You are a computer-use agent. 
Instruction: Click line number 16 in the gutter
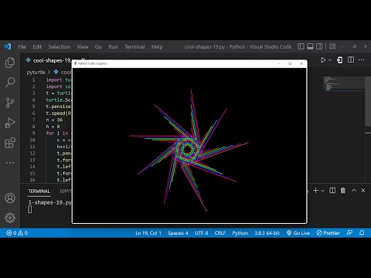point(32,180)
